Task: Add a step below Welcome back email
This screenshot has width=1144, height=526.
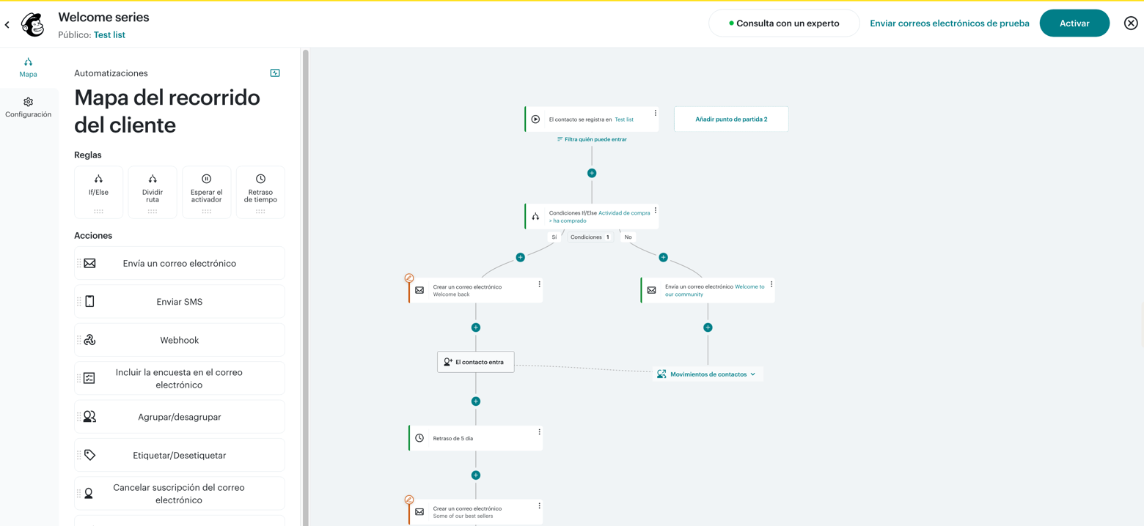Action: pos(476,327)
